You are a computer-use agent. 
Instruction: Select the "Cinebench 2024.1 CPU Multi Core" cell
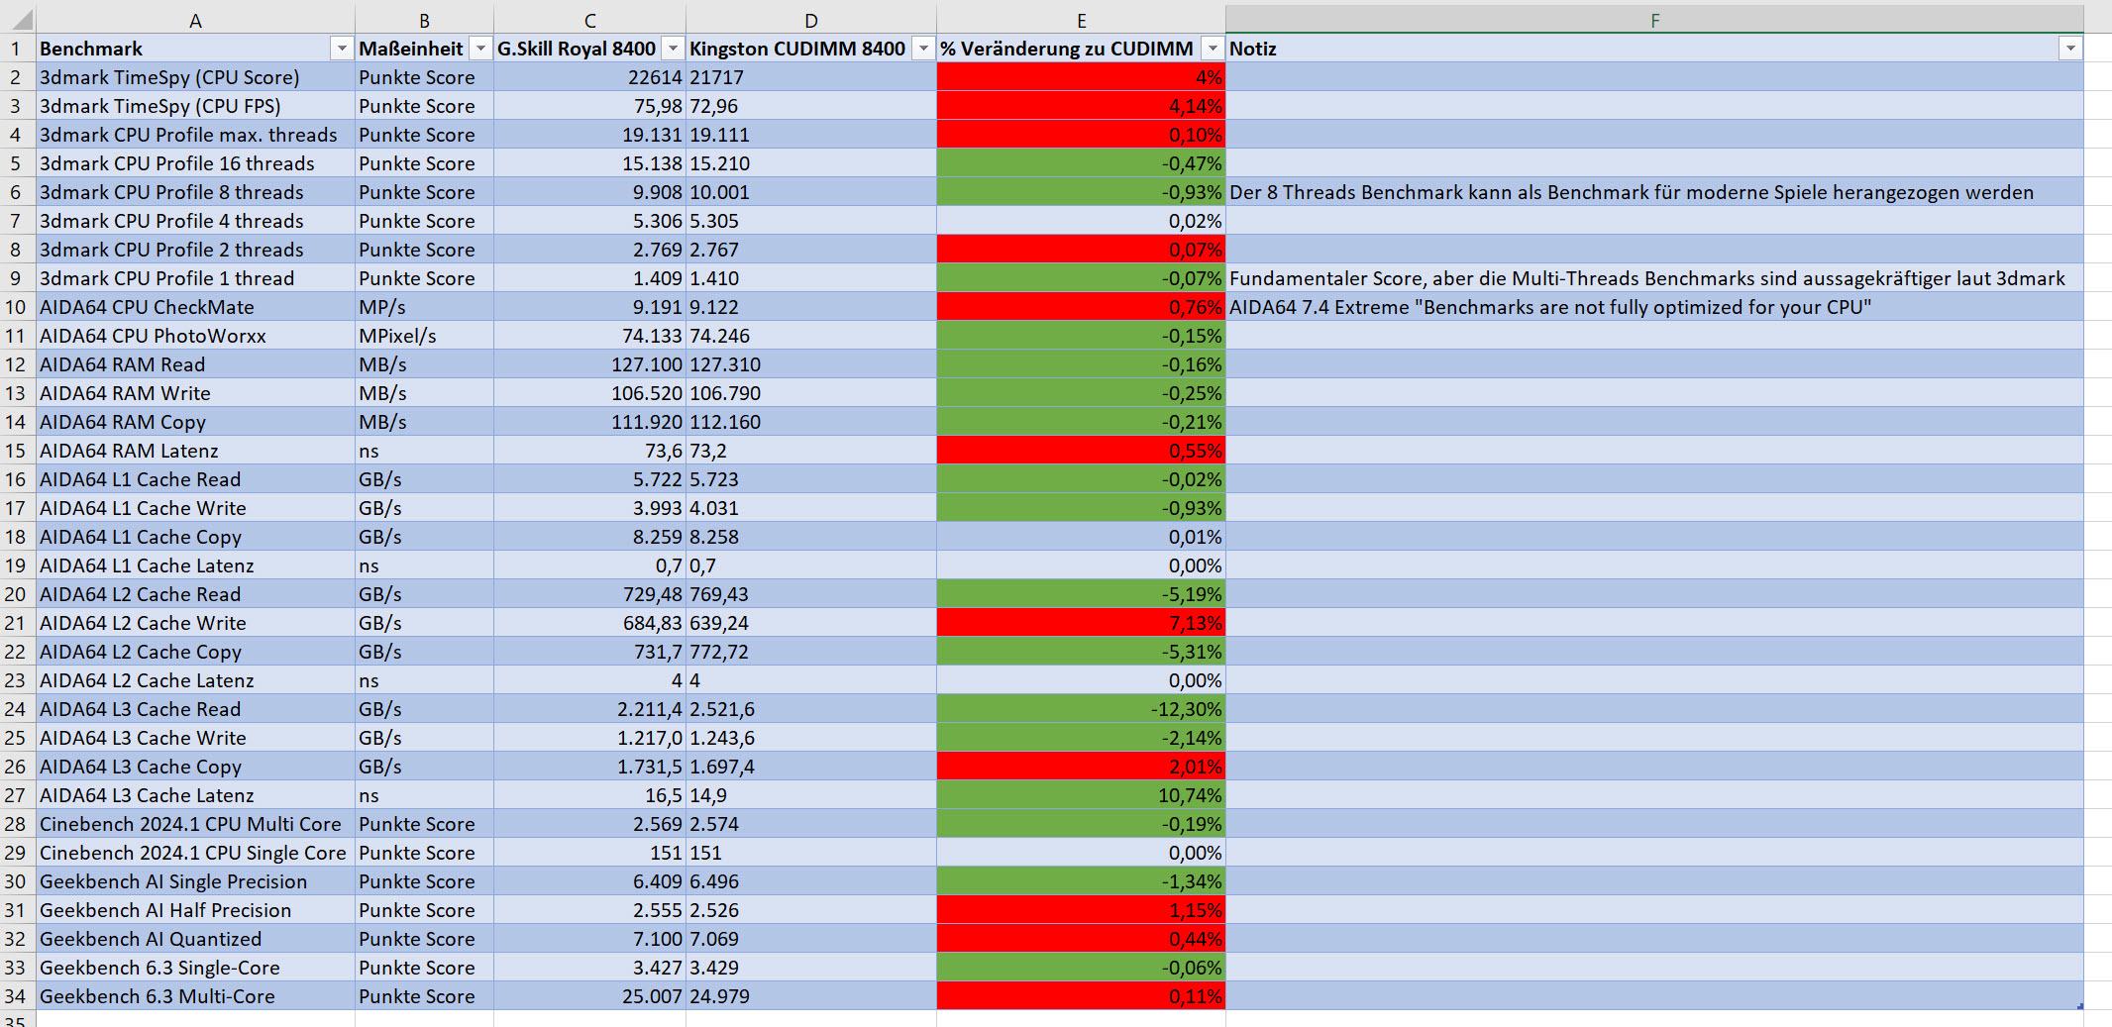click(x=195, y=824)
